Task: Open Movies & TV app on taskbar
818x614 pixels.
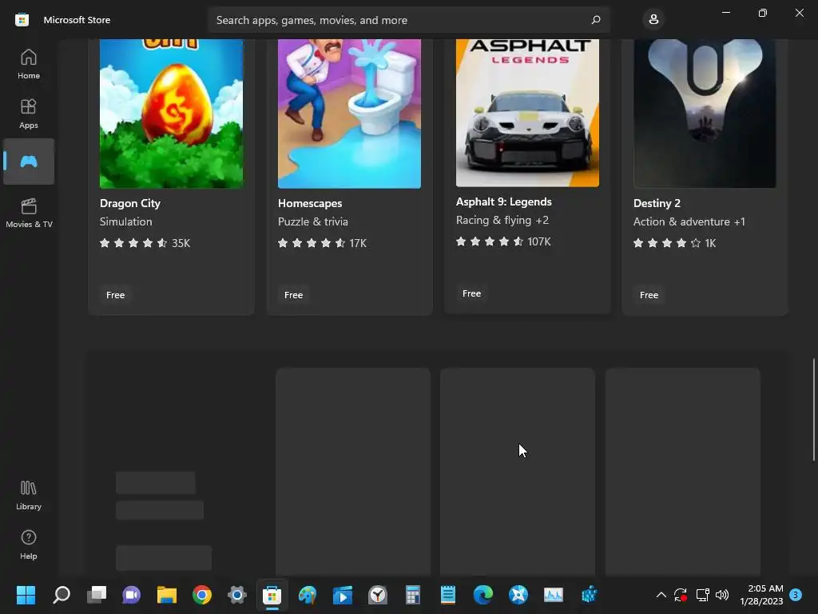Action: 342,595
